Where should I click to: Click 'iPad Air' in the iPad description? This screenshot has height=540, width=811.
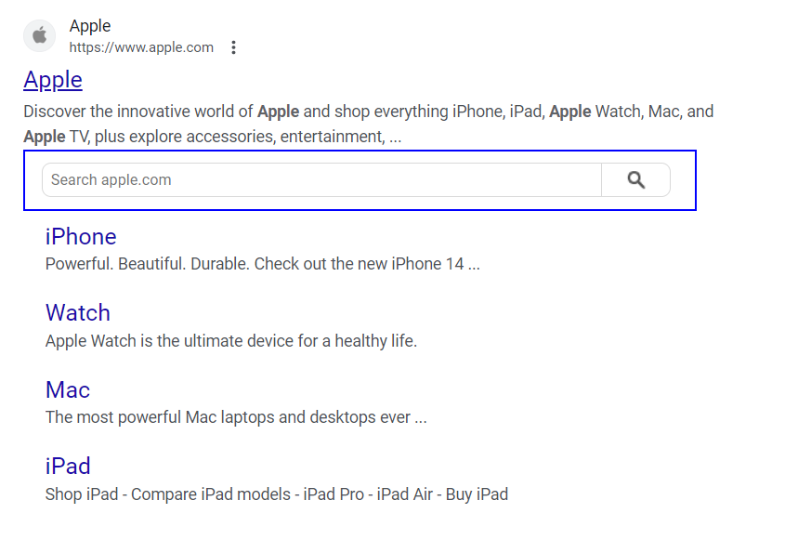coord(409,494)
